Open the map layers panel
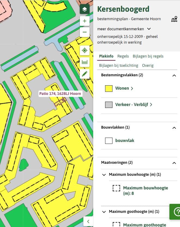Screen dimensions: 180x227 tap(84, 9)
